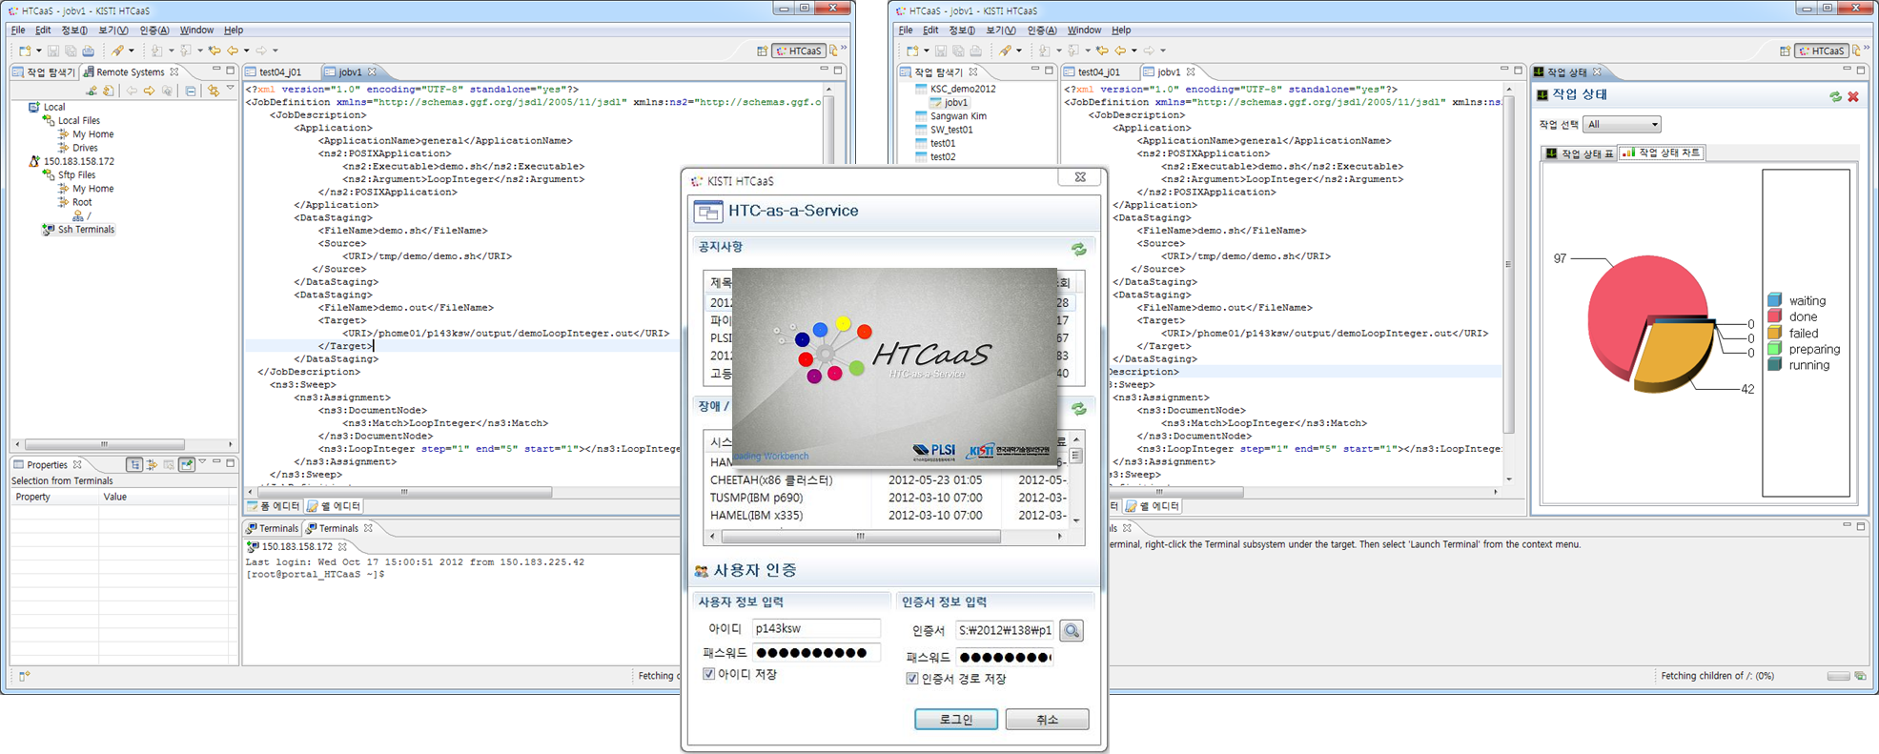Open the Remote Systems view menu triangle
Image resolution: width=1879 pixels, height=754 pixels.
(230, 89)
